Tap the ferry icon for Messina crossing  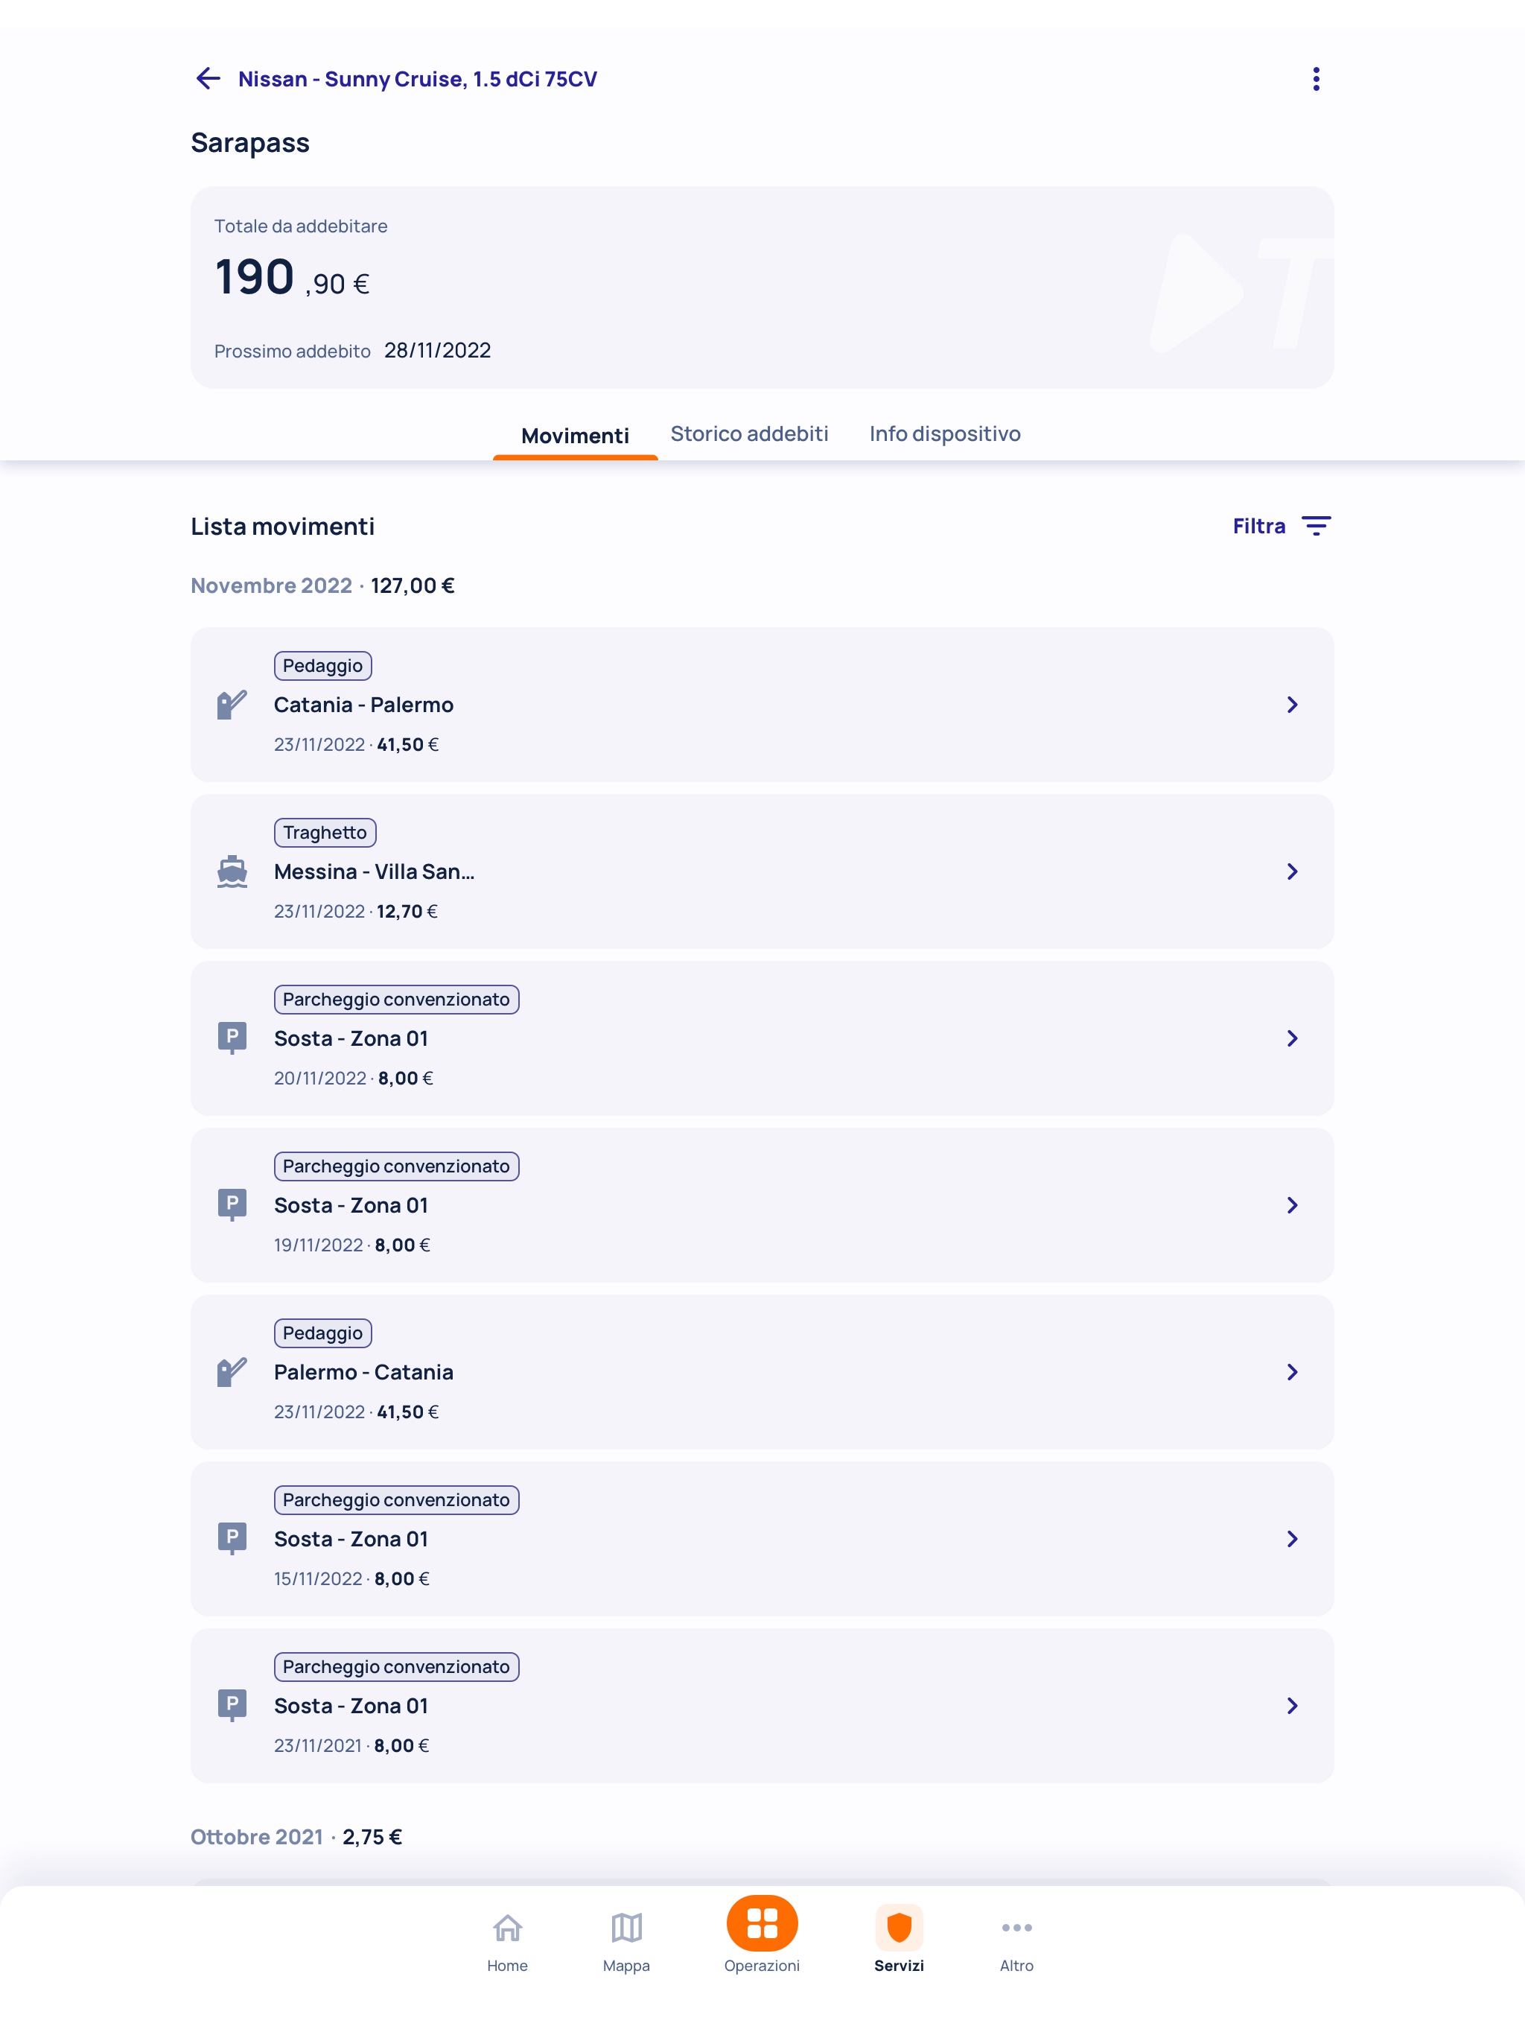232,872
